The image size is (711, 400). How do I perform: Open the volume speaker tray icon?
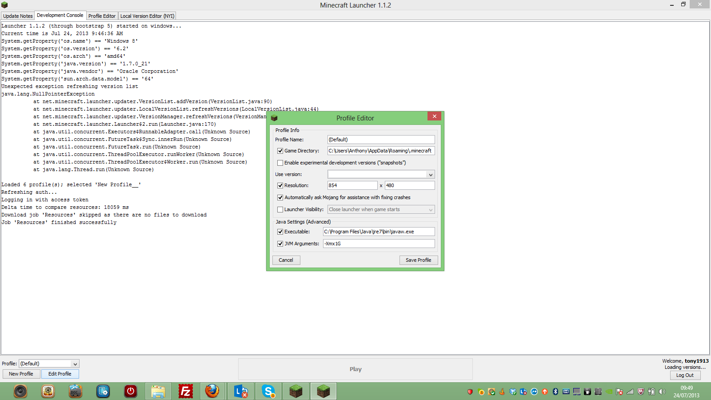coord(662,392)
